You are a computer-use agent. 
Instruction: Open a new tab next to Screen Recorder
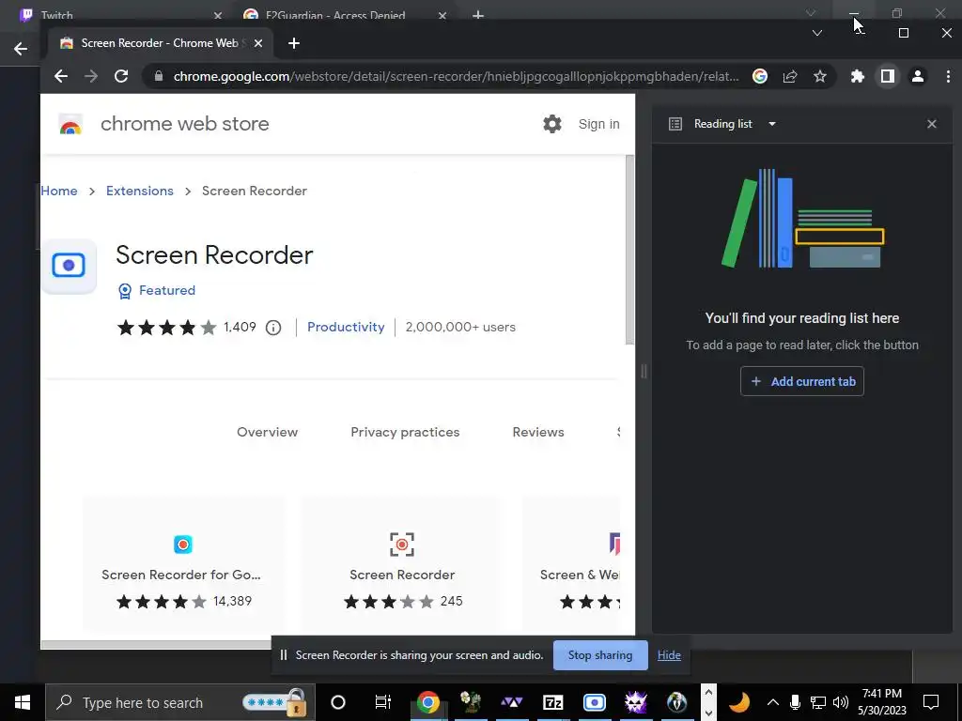(294, 43)
